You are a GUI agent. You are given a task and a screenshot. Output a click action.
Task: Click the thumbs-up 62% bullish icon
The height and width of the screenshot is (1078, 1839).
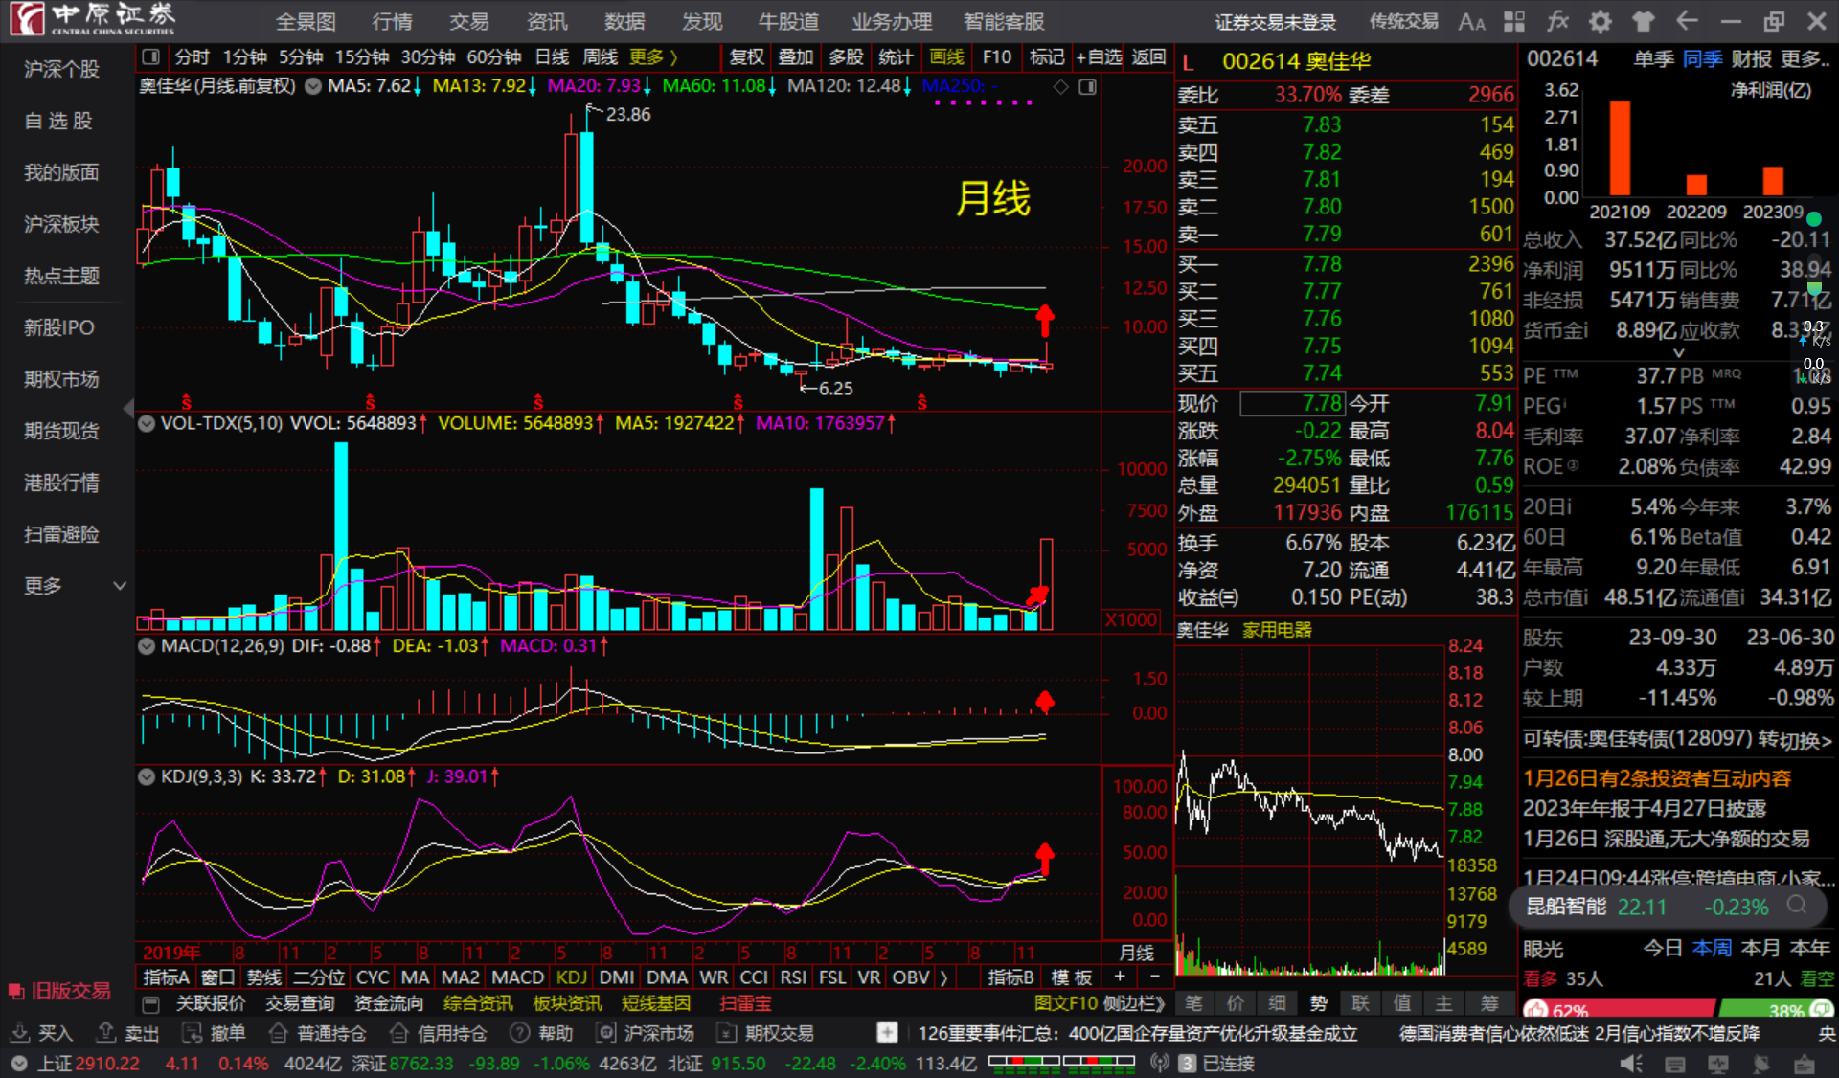(1535, 1009)
